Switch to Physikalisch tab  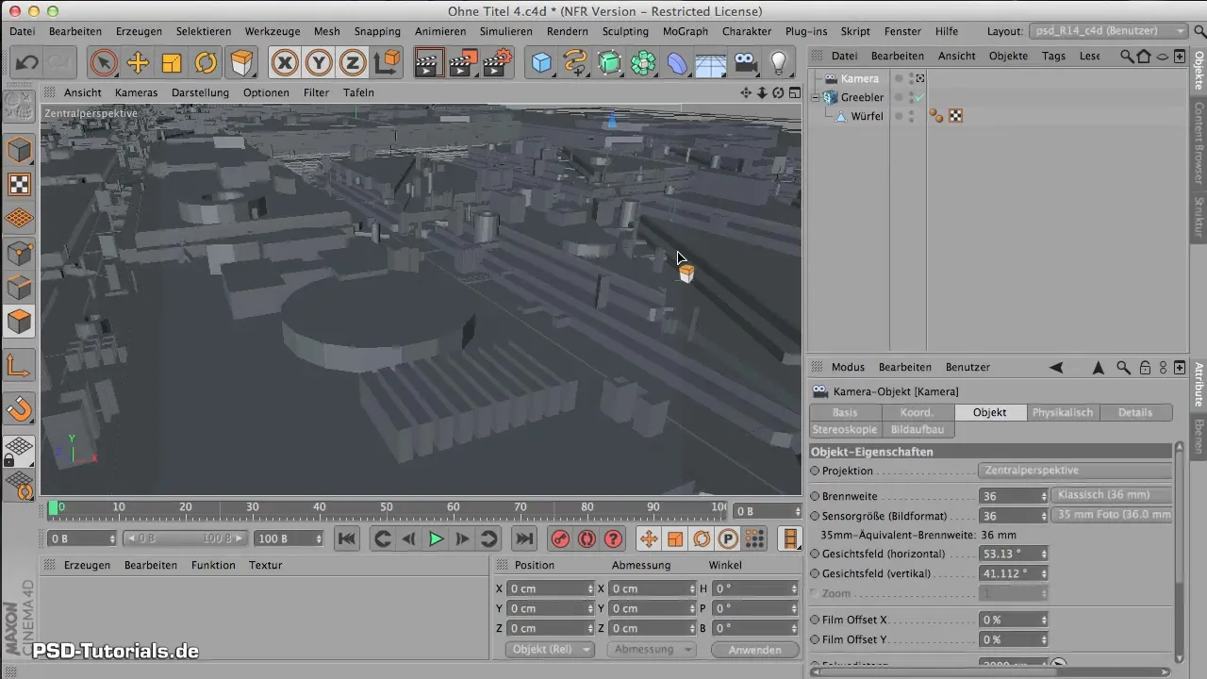(x=1063, y=412)
